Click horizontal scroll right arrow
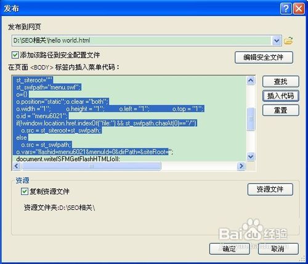 click(241, 166)
